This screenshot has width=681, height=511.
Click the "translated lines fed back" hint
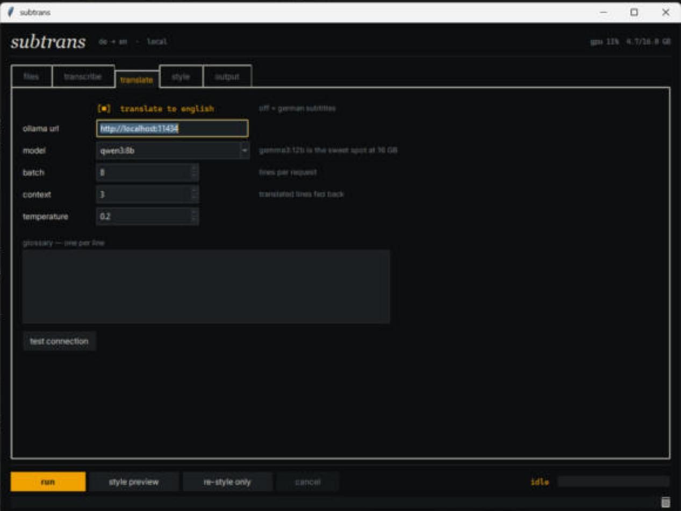pyautogui.click(x=301, y=194)
